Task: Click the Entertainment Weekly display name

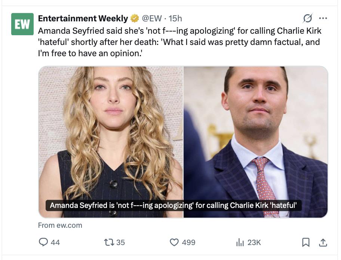Action: click(83, 18)
